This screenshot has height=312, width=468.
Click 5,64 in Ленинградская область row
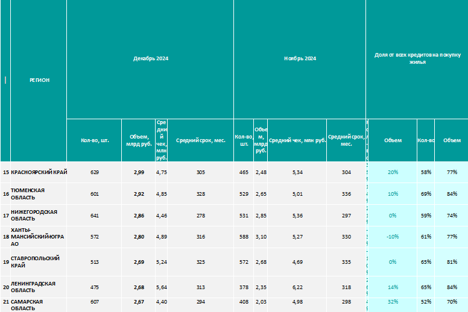pos(162,287)
